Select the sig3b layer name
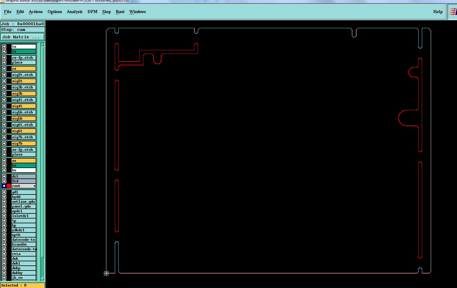Image resolution: width=457 pixels, height=288 pixels. click(24, 94)
